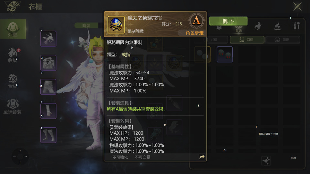Viewport: 310px width, 174px height.
Task: Open the makeup brush category icon
Action: tap(296, 26)
